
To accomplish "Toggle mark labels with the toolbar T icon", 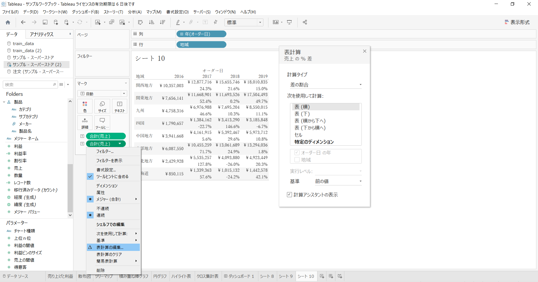I will tap(205, 22).
